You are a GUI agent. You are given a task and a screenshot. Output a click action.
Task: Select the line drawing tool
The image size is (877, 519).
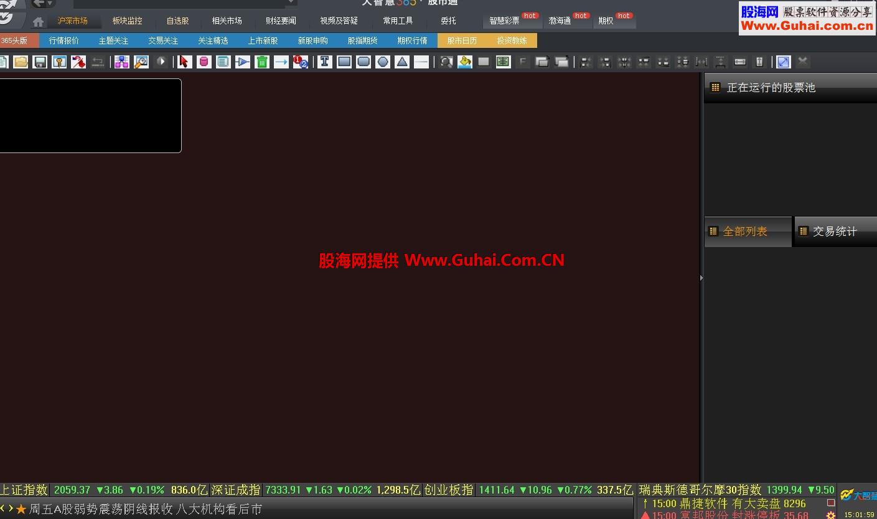coord(421,62)
